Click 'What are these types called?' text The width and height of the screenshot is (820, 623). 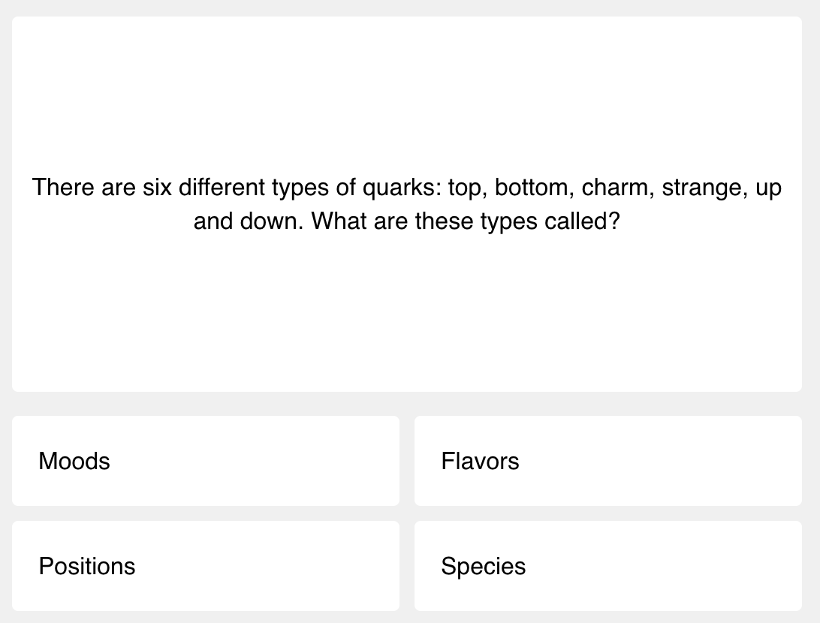click(466, 221)
